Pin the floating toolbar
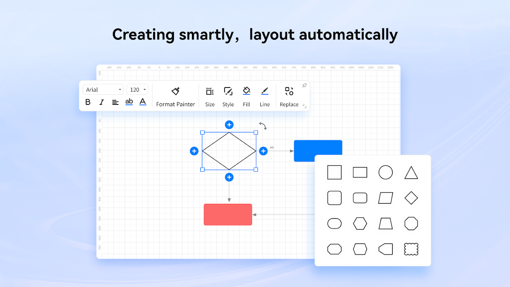The width and height of the screenshot is (510, 287). click(x=304, y=85)
